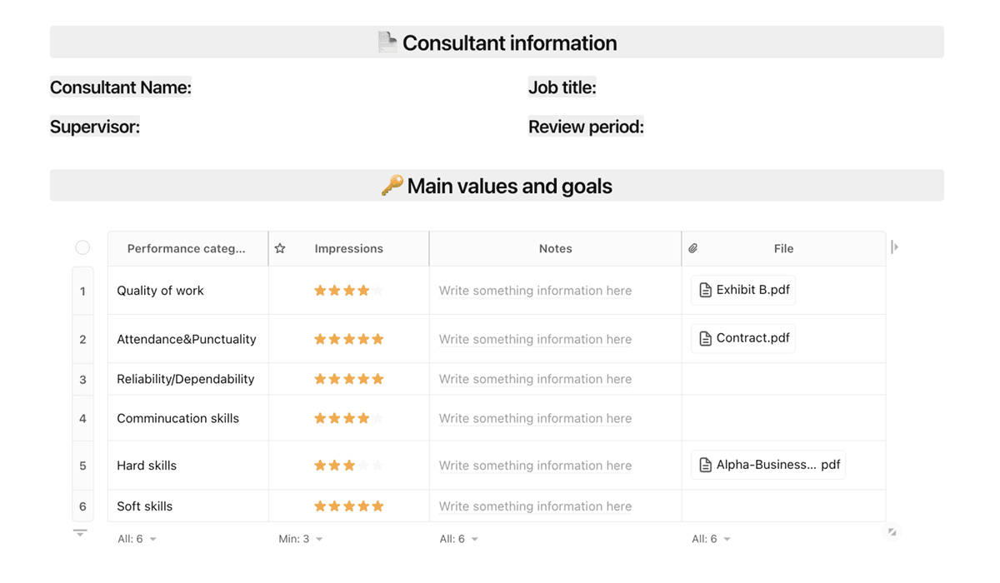
Task: Click the page emoji in Consultant information heading
Action: coord(386,42)
